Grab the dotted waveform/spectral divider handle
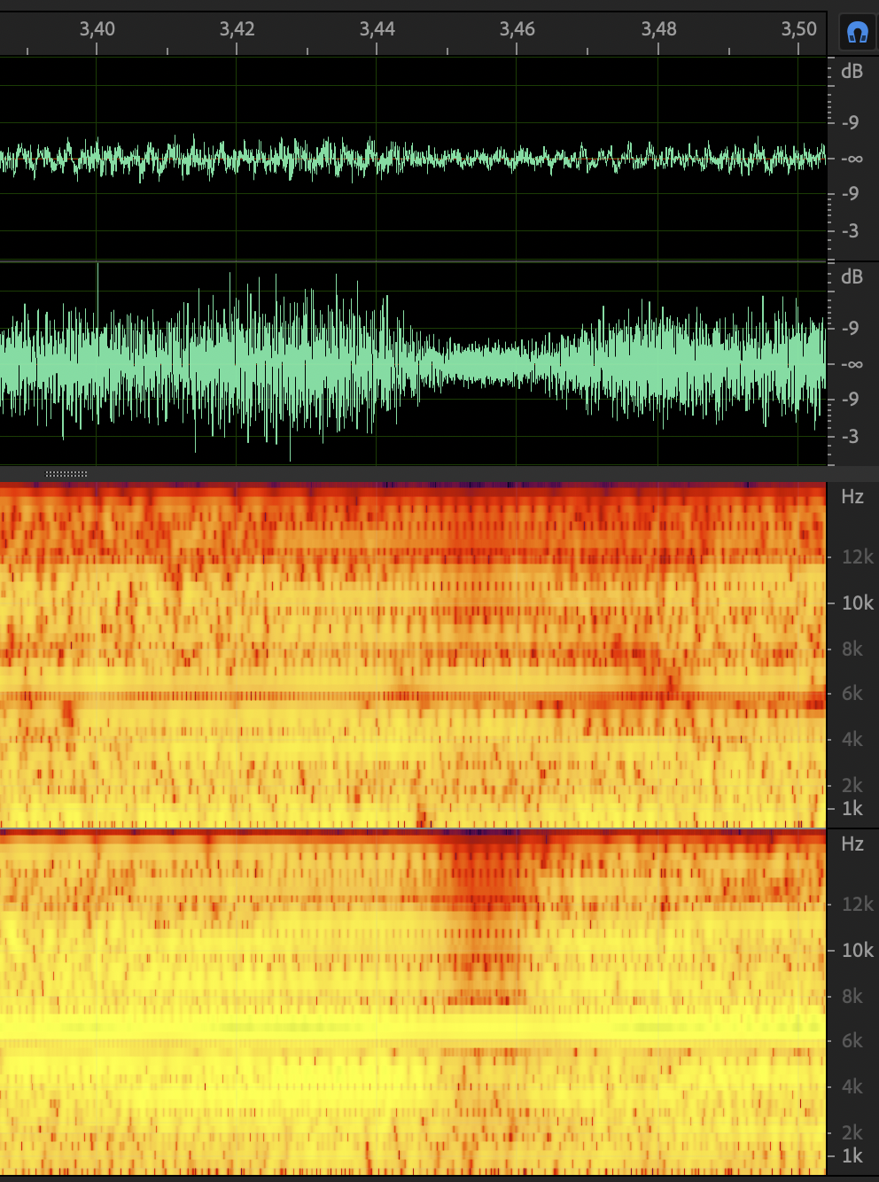Screen dimensions: 879x1182 coord(66,474)
